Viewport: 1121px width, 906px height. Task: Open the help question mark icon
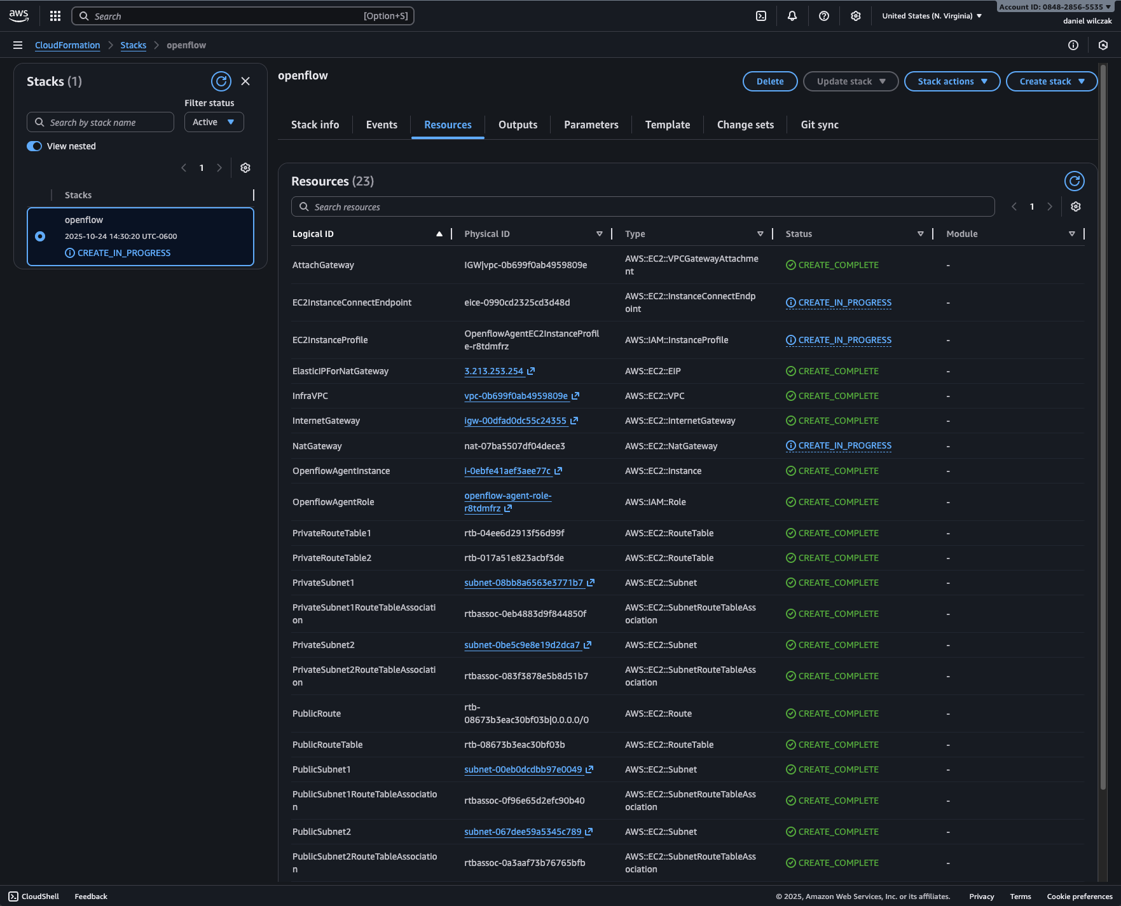[824, 16]
